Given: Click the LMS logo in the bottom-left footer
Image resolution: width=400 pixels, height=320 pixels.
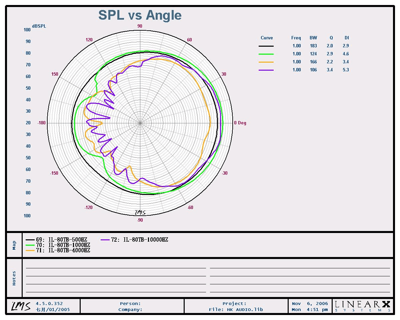Looking at the screenshot, I should pyautogui.click(x=21, y=305).
